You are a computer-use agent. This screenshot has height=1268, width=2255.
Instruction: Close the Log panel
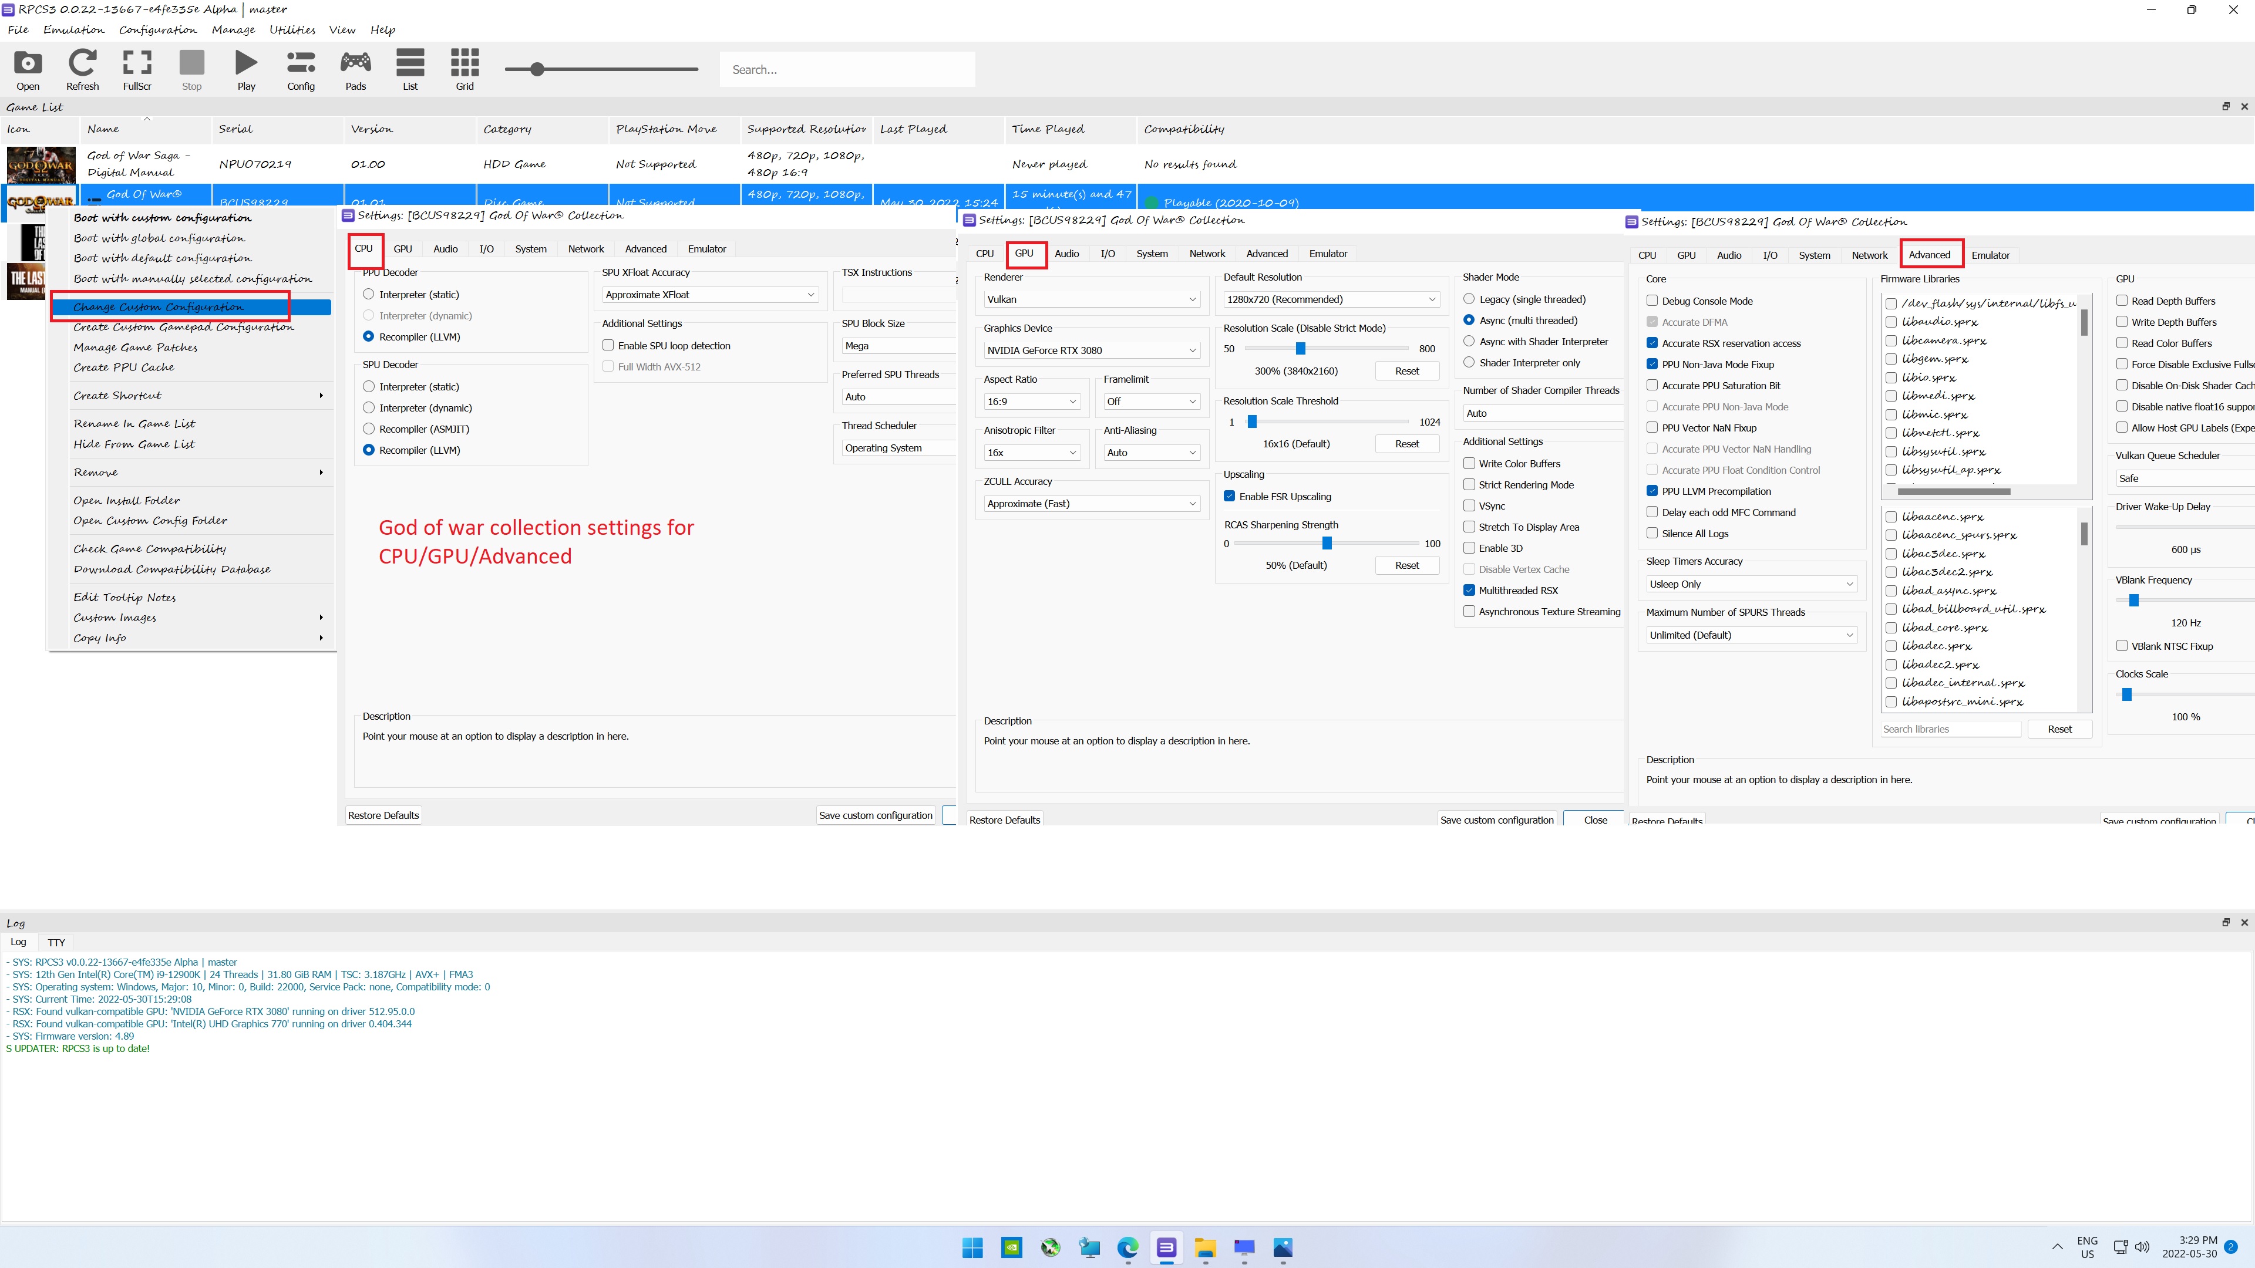tap(2244, 922)
